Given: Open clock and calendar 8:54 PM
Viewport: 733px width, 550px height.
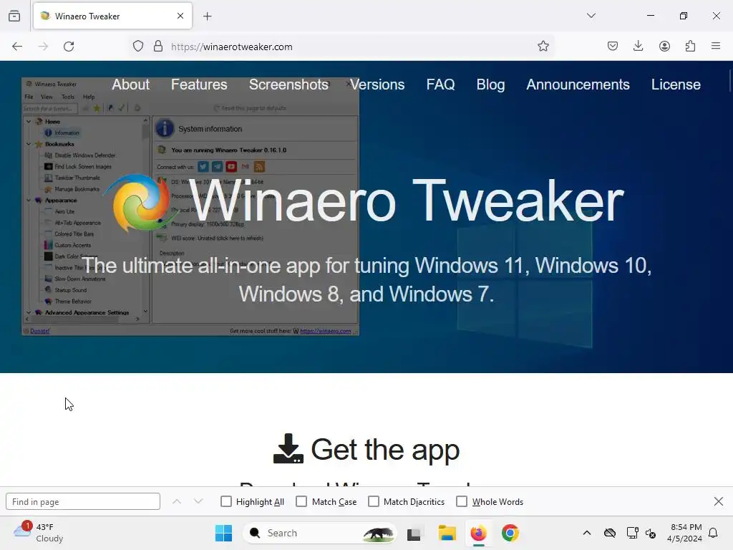Looking at the screenshot, I should (684, 533).
